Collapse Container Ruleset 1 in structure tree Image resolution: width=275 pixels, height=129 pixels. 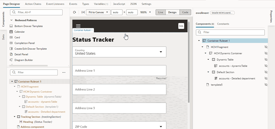coord(12,82)
